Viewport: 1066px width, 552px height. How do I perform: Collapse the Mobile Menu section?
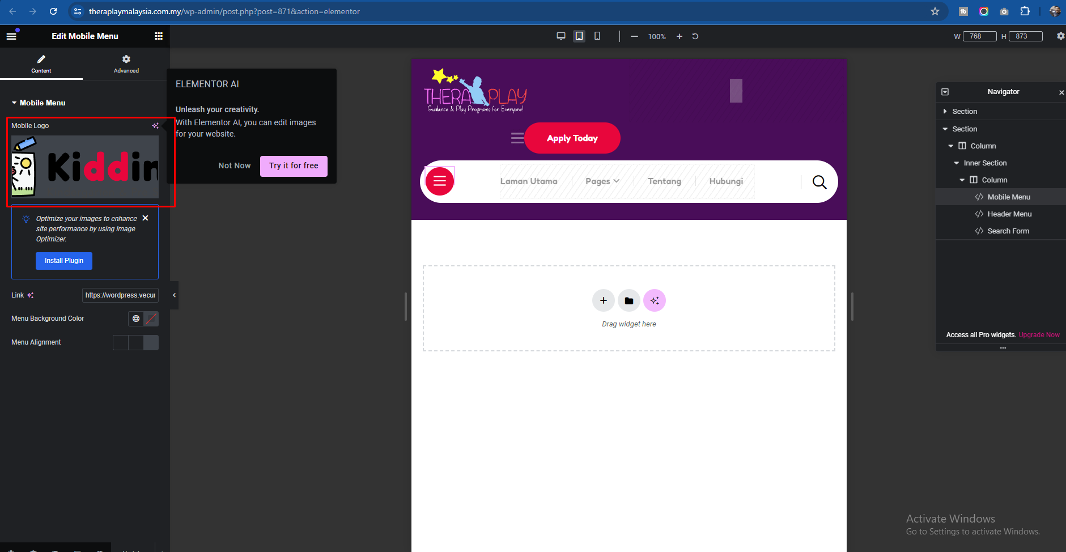pos(38,103)
